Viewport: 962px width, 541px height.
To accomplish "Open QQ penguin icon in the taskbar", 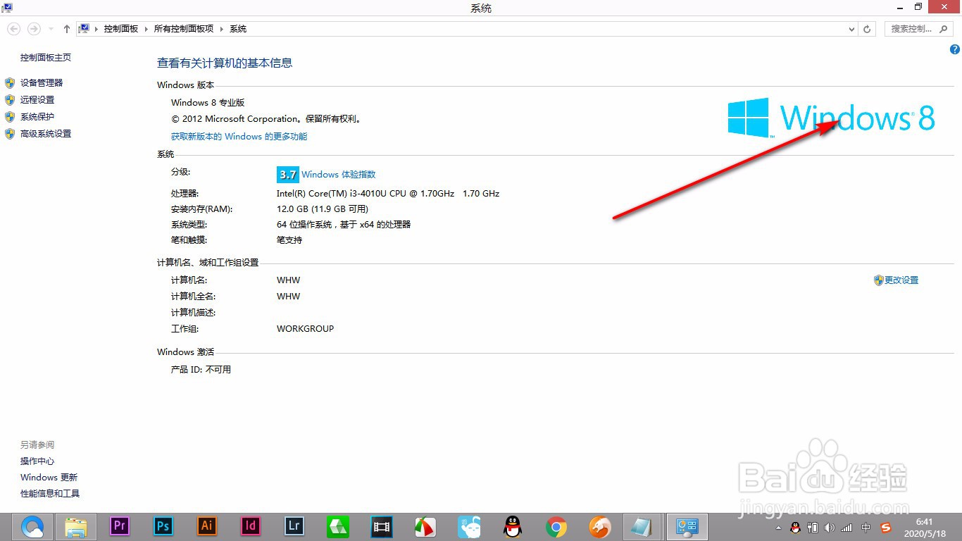I will (513, 526).
